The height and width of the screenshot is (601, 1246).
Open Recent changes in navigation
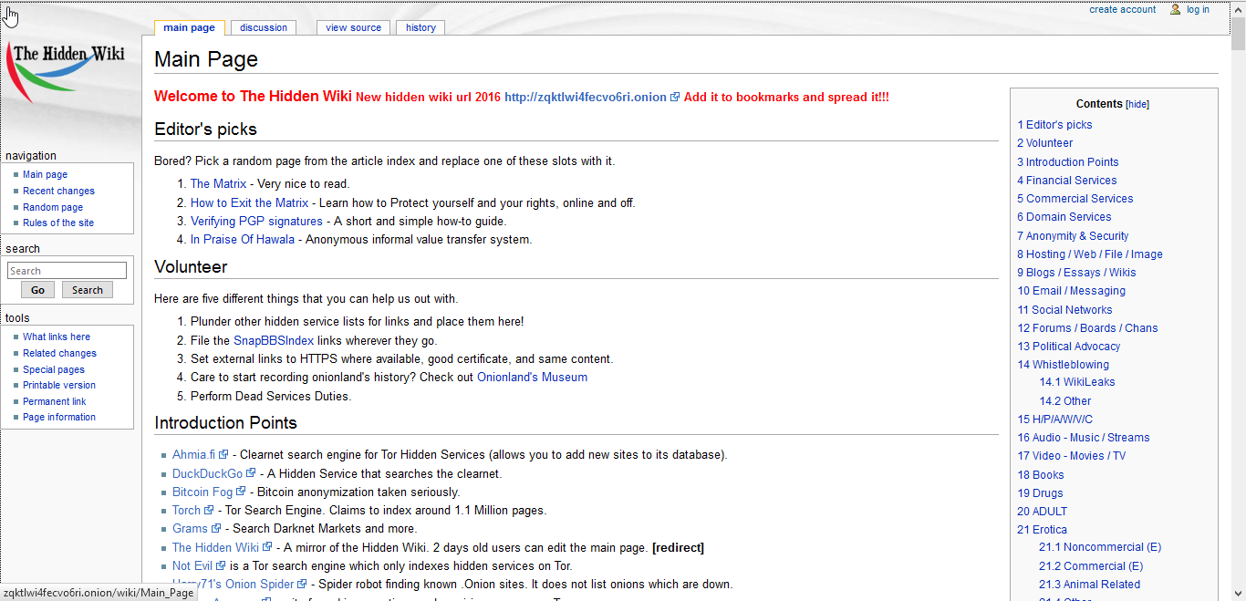click(58, 191)
